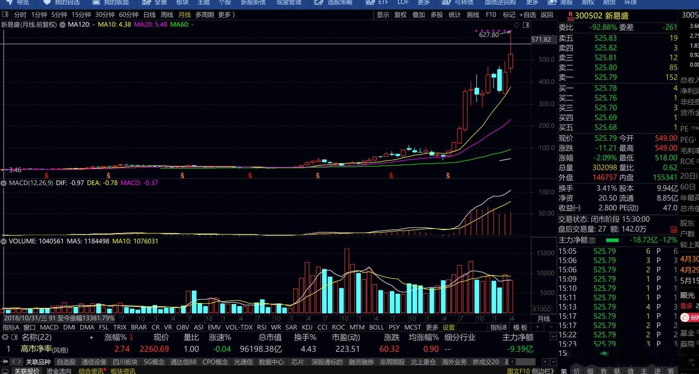699x374 pixels.
Task: Click the 标记 mark button
Action: (x=509, y=15)
